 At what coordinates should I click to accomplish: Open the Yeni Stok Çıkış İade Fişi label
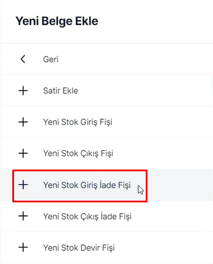coord(87,216)
